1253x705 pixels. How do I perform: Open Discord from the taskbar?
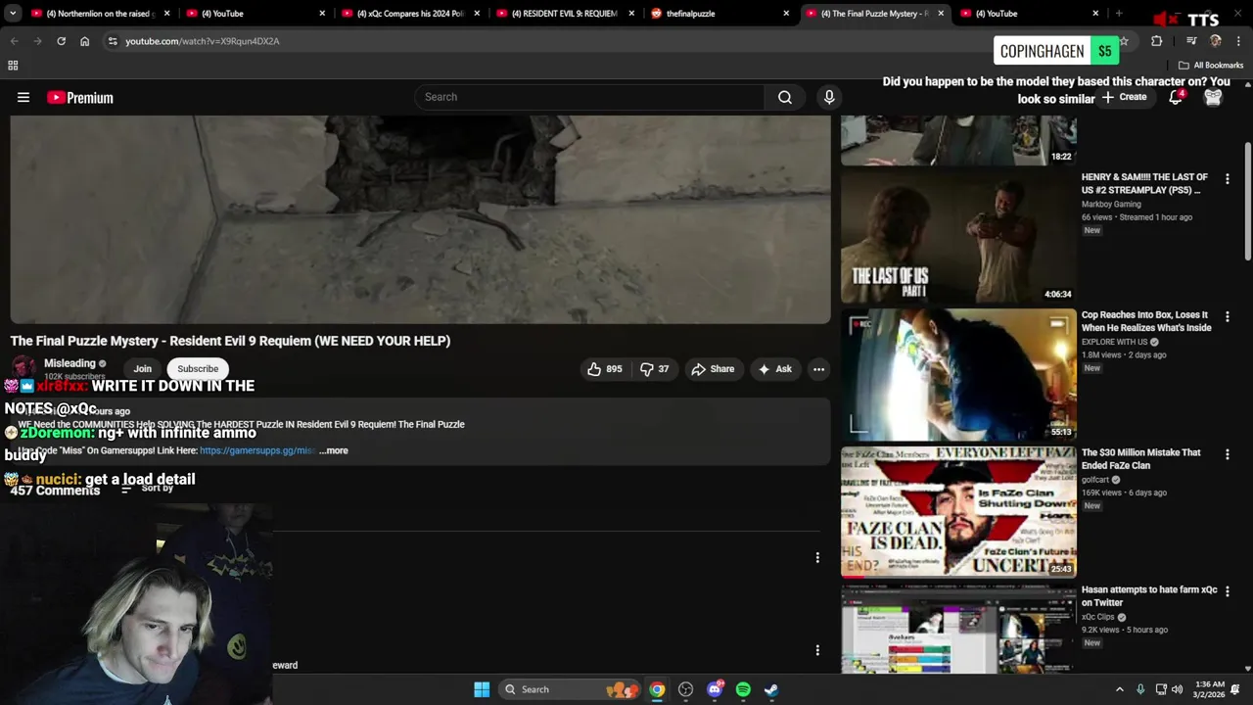(715, 689)
